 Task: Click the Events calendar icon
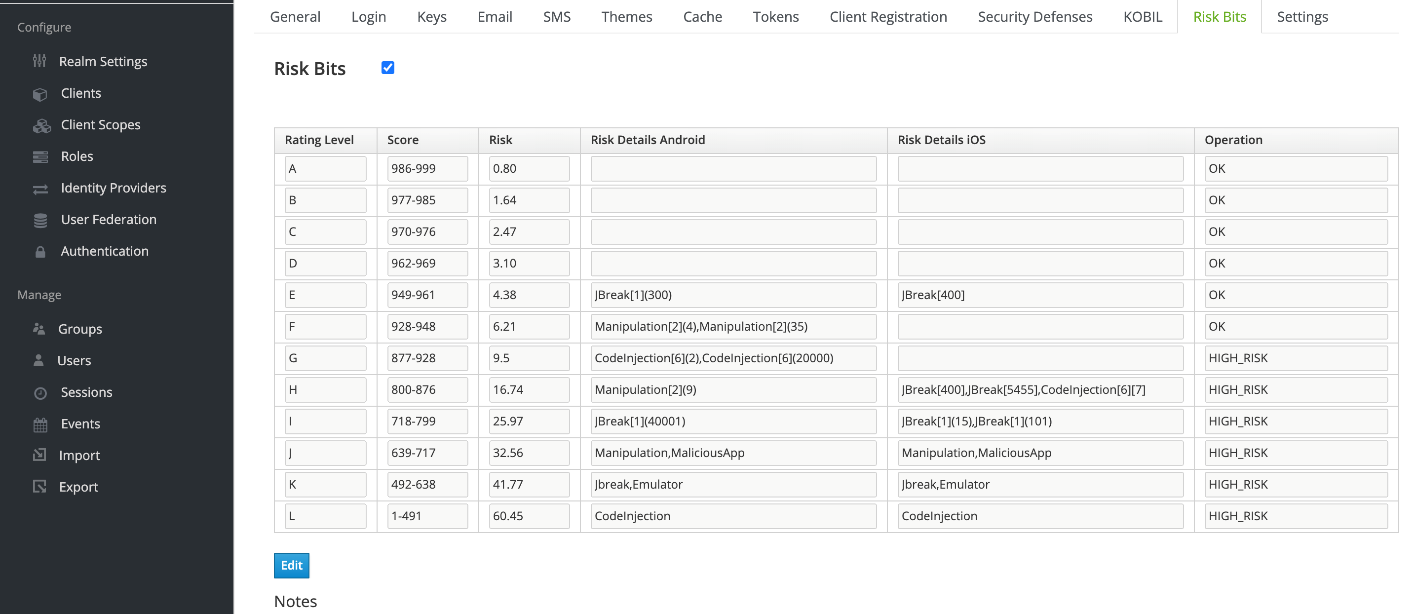point(40,424)
